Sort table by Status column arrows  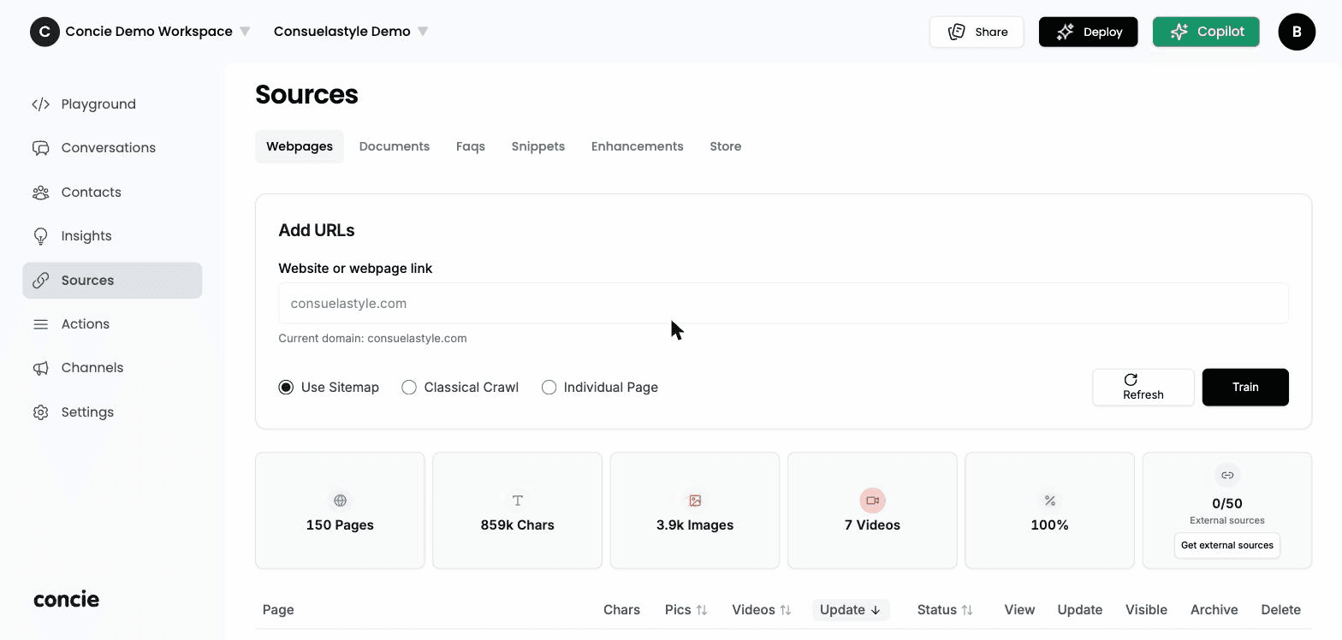[967, 610]
